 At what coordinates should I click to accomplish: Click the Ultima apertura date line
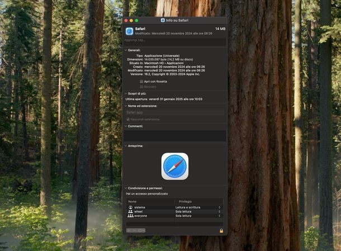tap(164, 99)
